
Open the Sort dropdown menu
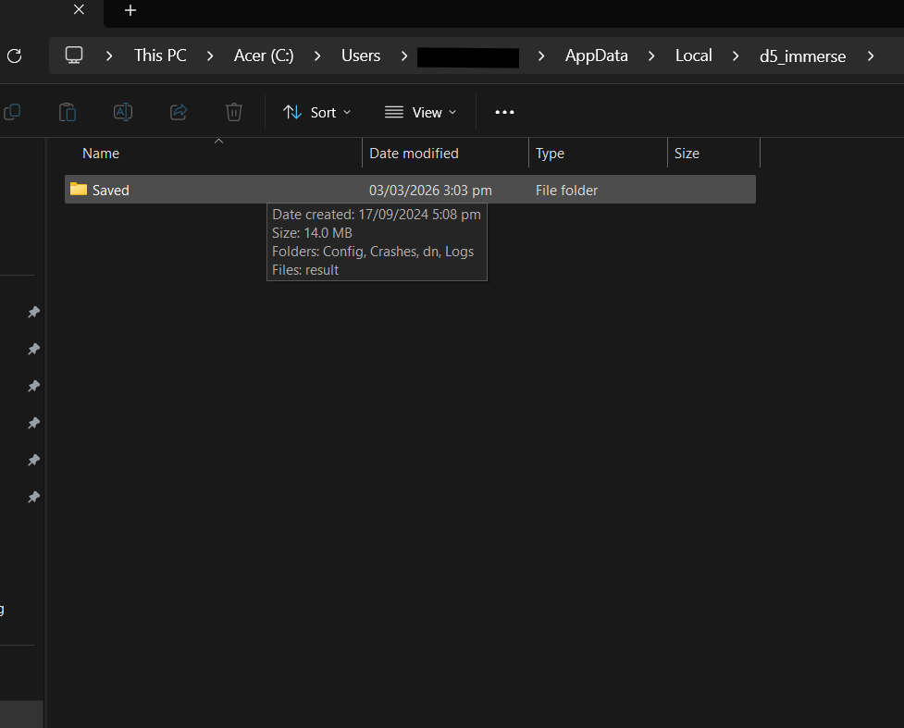point(317,112)
